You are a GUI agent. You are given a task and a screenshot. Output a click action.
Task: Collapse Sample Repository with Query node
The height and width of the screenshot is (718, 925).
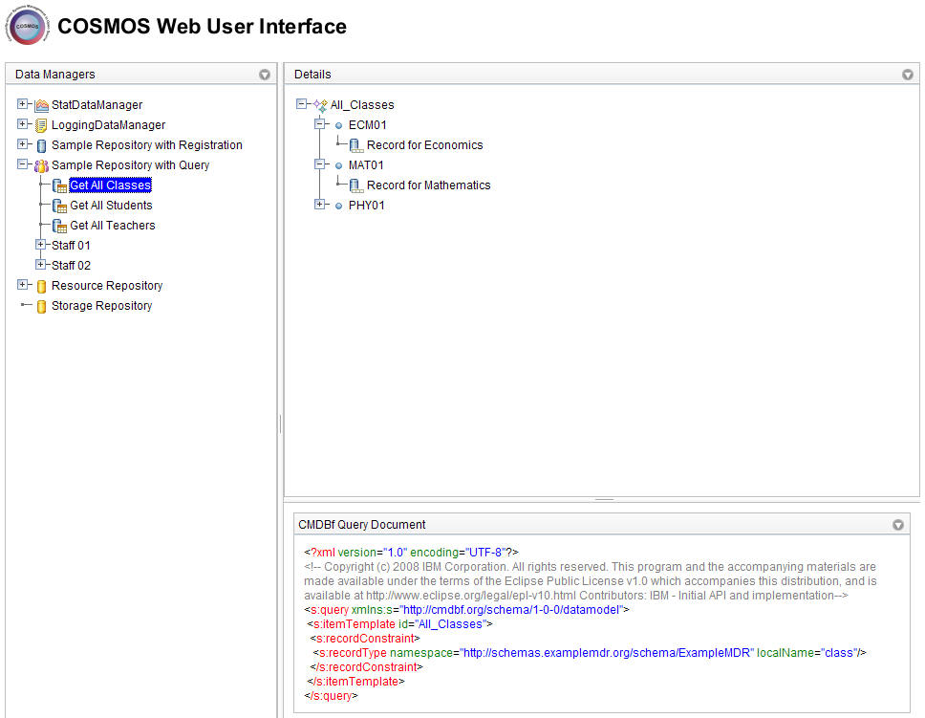click(22, 164)
